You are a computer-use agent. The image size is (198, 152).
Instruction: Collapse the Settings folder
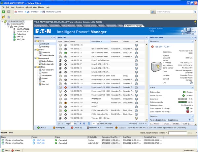click(x=35, y=67)
